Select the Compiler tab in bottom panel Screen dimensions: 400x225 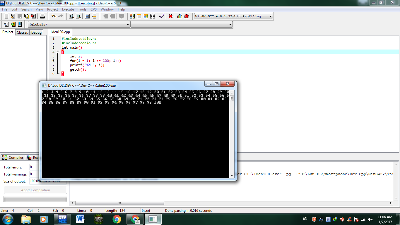point(13,158)
